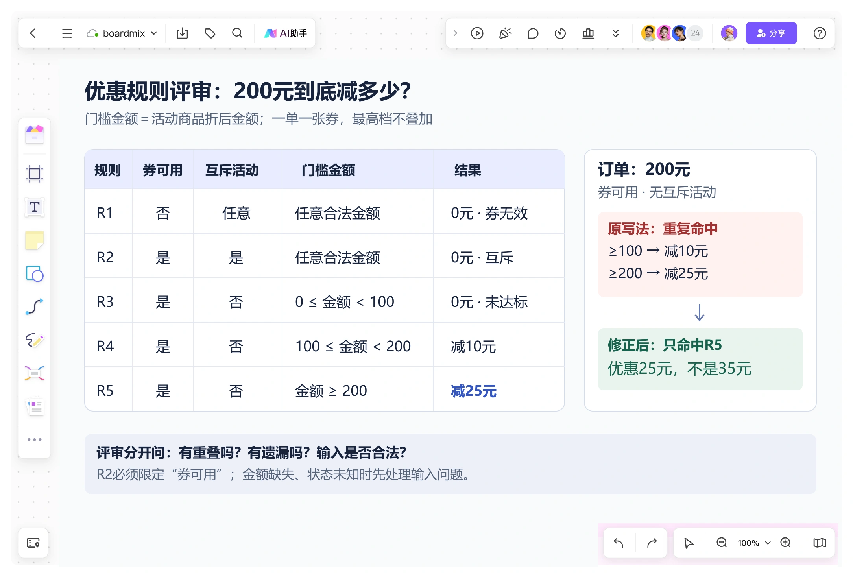Open the 100% zoom level dropdown

coord(753,543)
